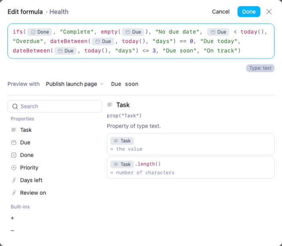
Task: Select the Priority property in the list
Action: point(55,167)
